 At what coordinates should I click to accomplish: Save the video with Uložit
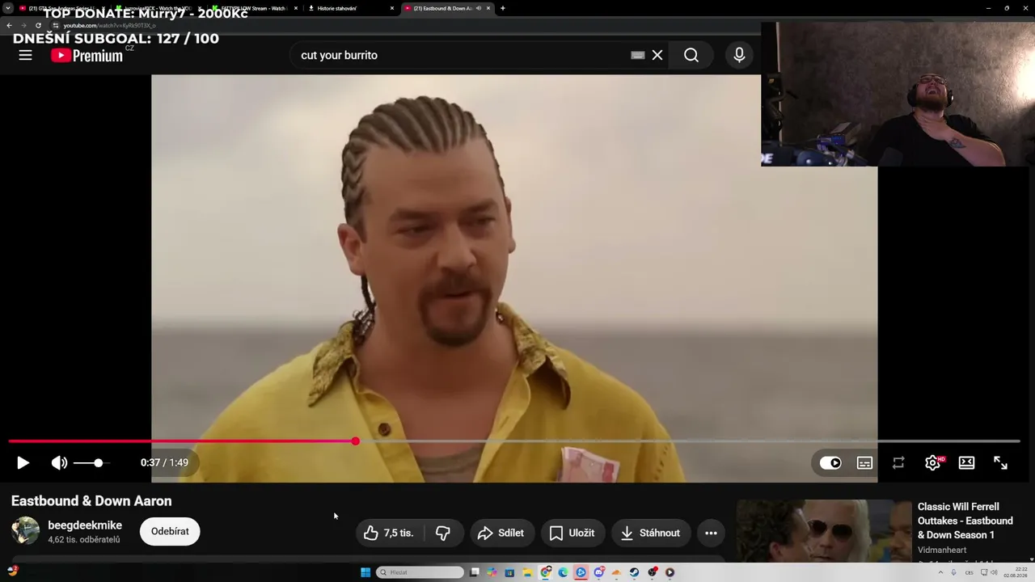572,533
